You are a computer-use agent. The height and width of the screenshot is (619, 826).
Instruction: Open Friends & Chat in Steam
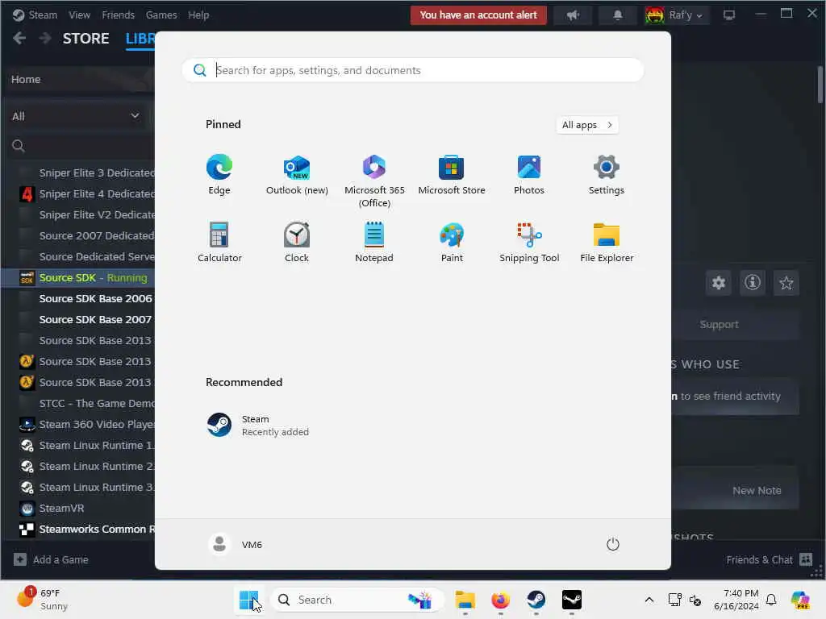[x=769, y=559]
